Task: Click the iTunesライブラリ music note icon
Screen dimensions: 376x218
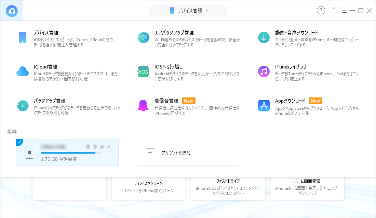Action: (x=264, y=72)
